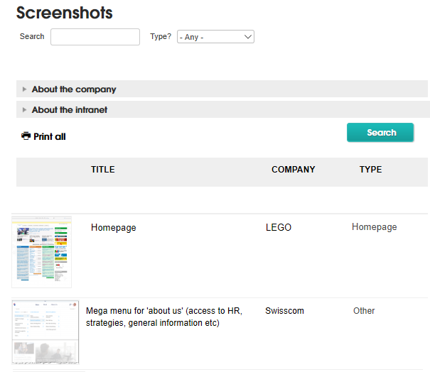Open the Swisscom mega menu thumbnail

pos(45,332)
